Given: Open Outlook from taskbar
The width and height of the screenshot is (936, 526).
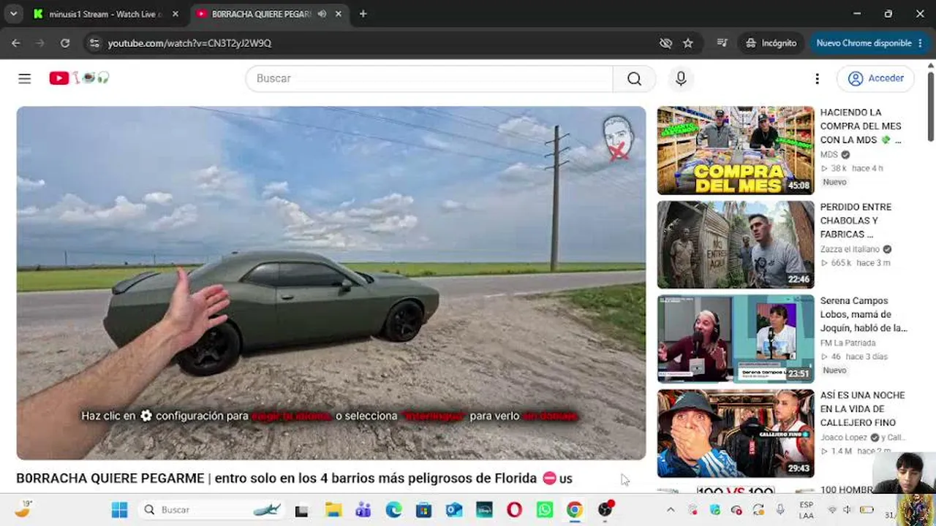Looking at the screenshot, I should coord(454,510).
